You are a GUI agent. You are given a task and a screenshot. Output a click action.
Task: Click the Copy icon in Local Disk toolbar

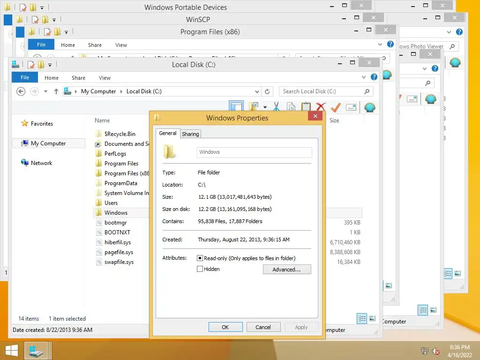click(291, 107)
